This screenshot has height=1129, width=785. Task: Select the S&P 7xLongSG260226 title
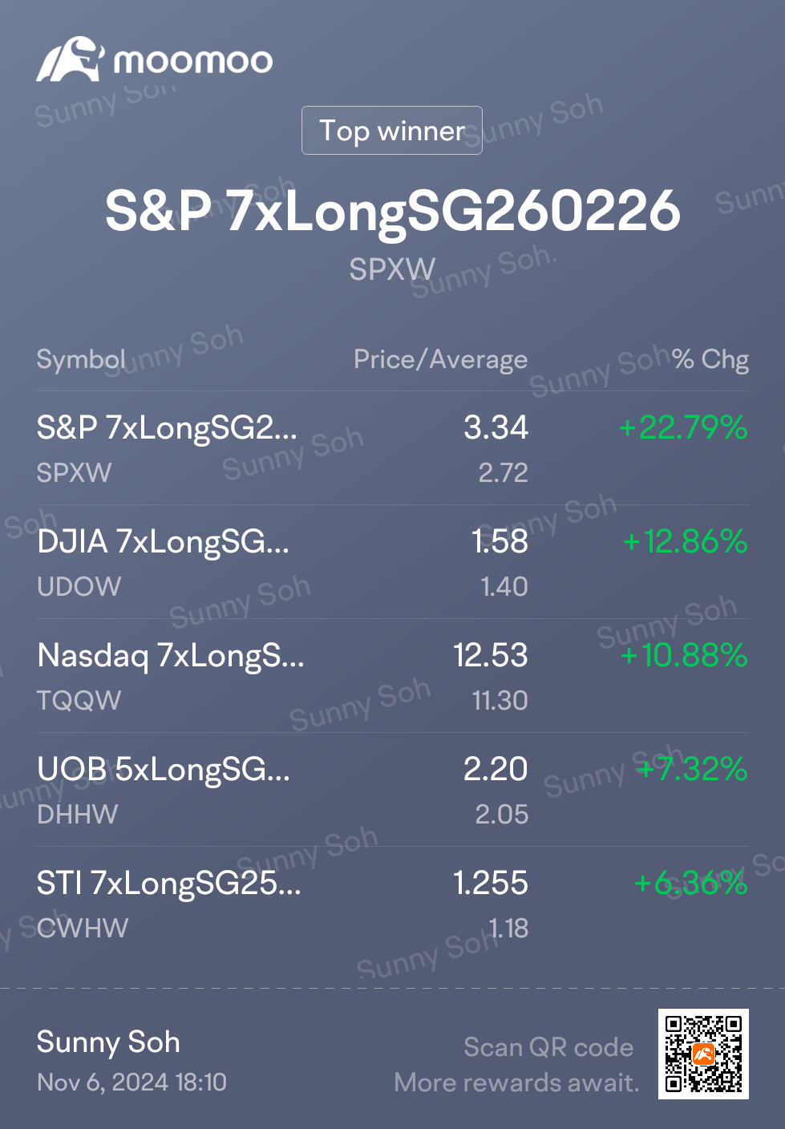pos(393,212)
